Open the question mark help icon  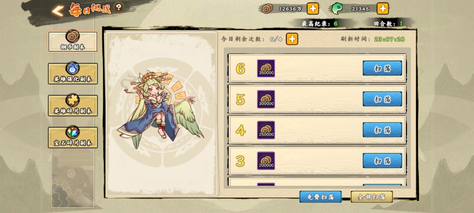pos(118,7)
